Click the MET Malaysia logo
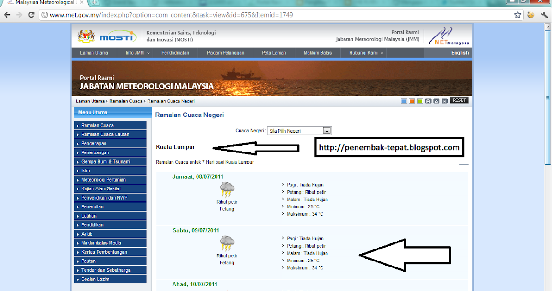555x291 pixels. pos(449,36)
